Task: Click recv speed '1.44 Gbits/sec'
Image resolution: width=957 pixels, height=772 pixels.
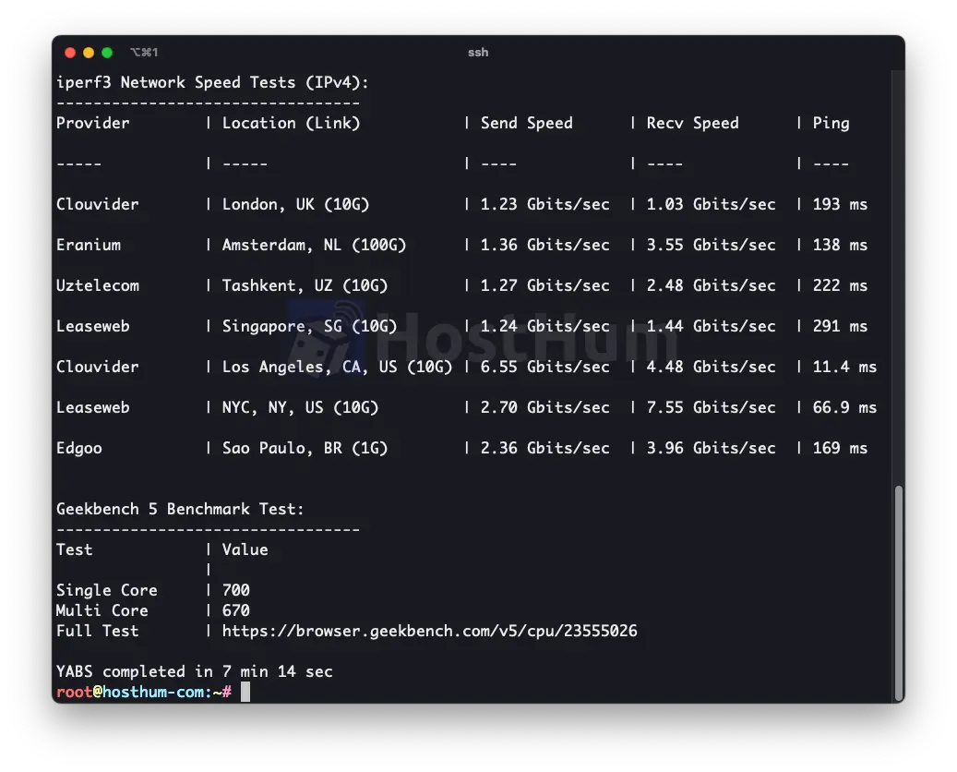Action: (x=711, y=326)
